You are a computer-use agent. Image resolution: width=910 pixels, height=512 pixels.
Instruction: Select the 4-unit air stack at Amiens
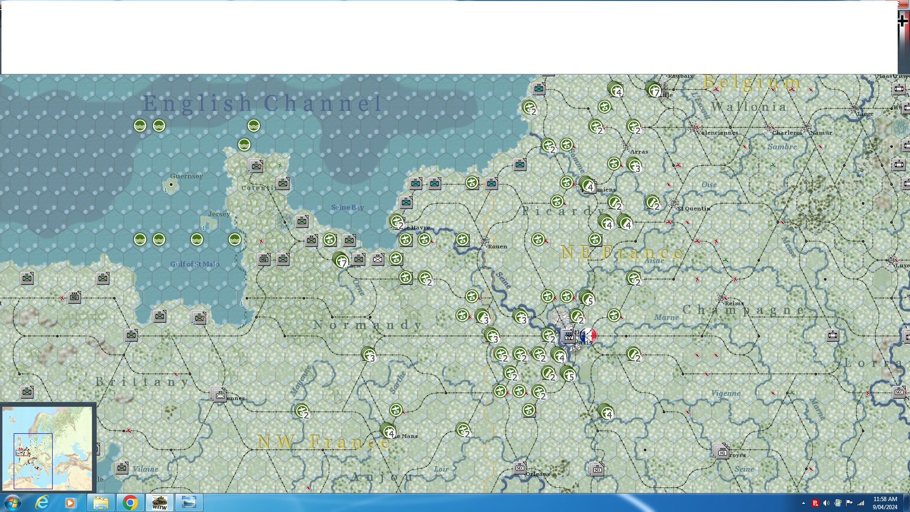pyautogui.click(x=588, y=184)
